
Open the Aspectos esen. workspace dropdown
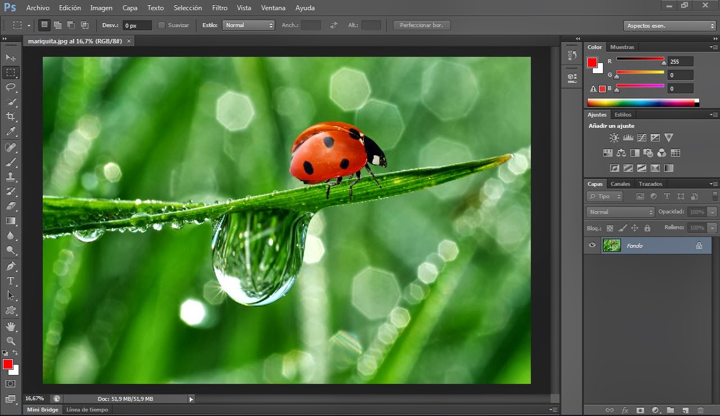[670, 26]
